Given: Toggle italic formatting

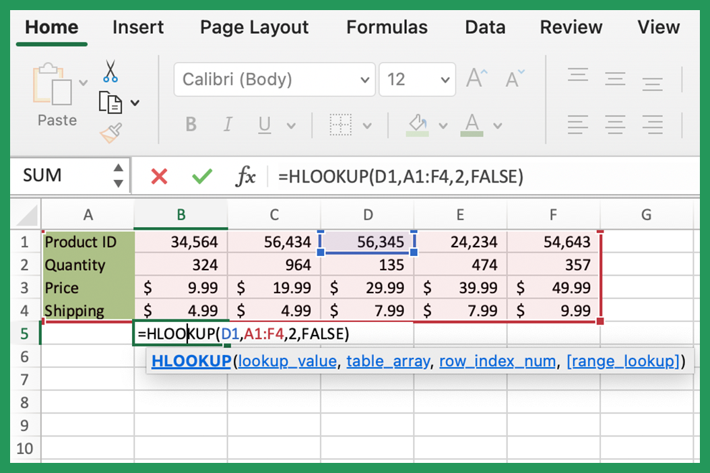Looking at the screenshot, I should [227, 125].
